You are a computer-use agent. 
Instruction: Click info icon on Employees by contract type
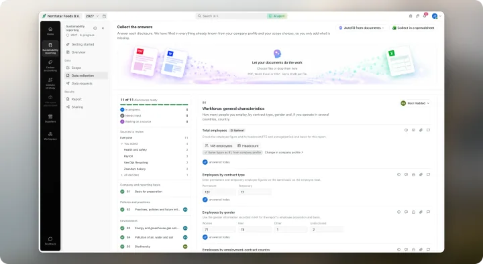pyautogui.click(x=398, y=174)
